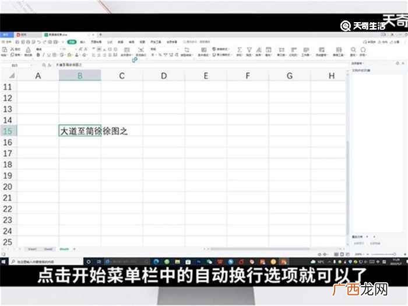Screen dimensions: 408x306
Task: Select row 20 header
Action: click(x=8, y=187)
